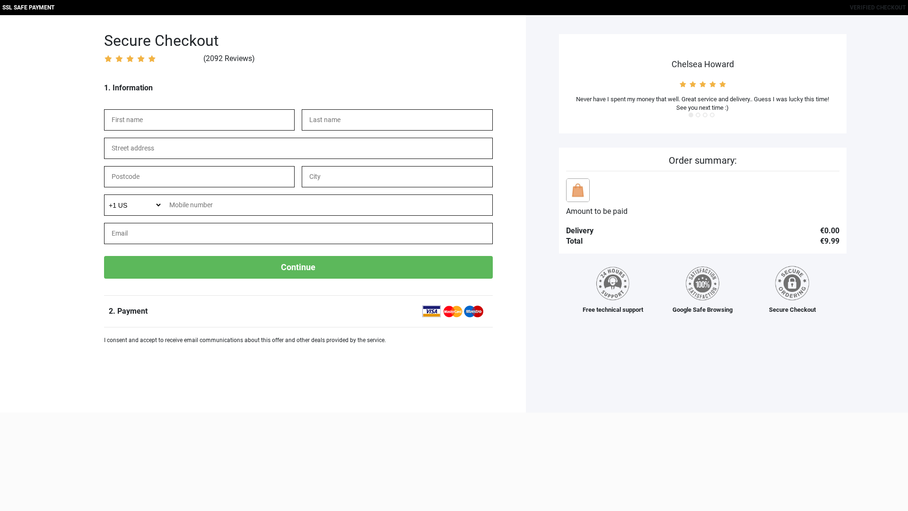Focus the First name field

(199, 120)
